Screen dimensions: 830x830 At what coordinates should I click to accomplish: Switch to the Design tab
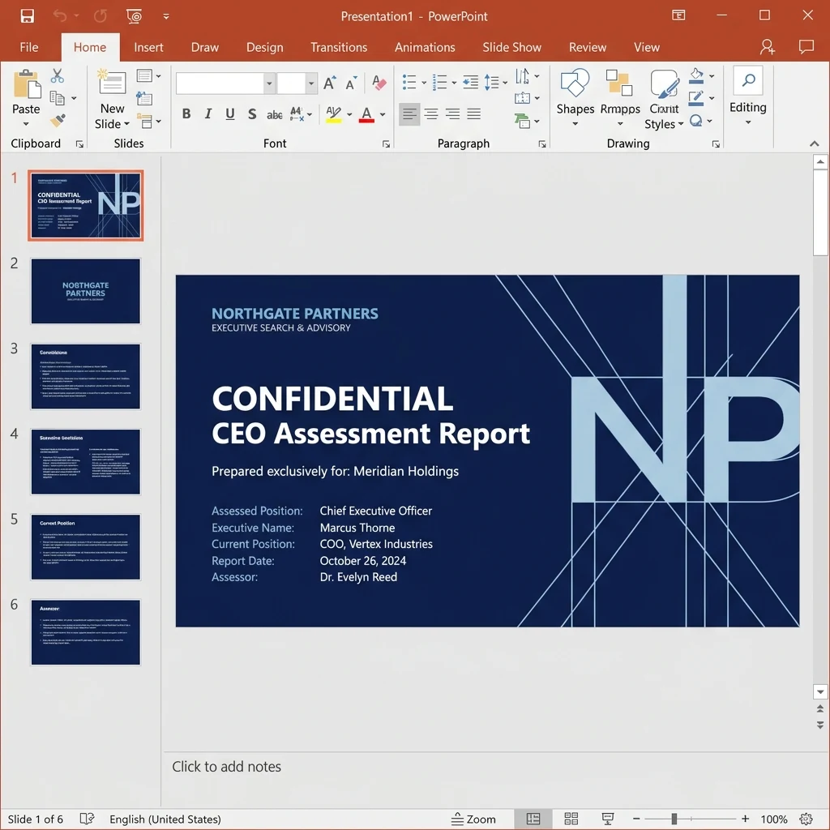point(265,47)
